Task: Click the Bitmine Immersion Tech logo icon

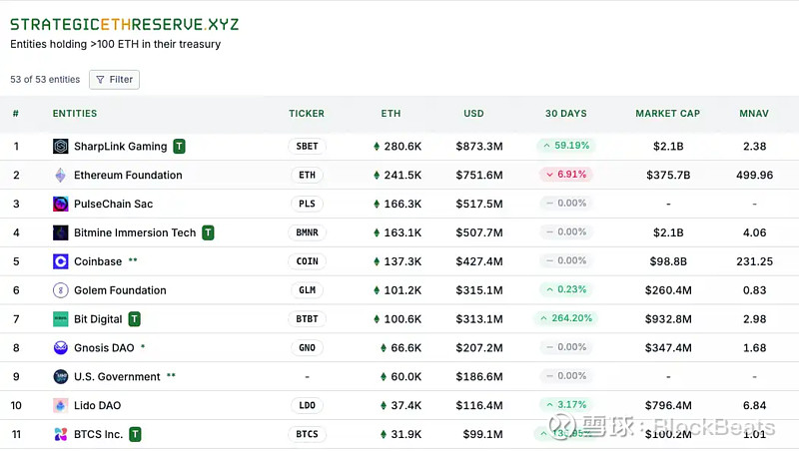Action: pyautogui.click(x=61, y=233)
